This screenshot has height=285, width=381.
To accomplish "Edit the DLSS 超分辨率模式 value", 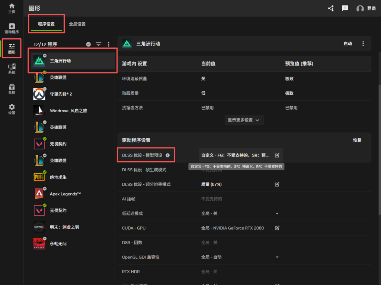I will pos(277,184).
